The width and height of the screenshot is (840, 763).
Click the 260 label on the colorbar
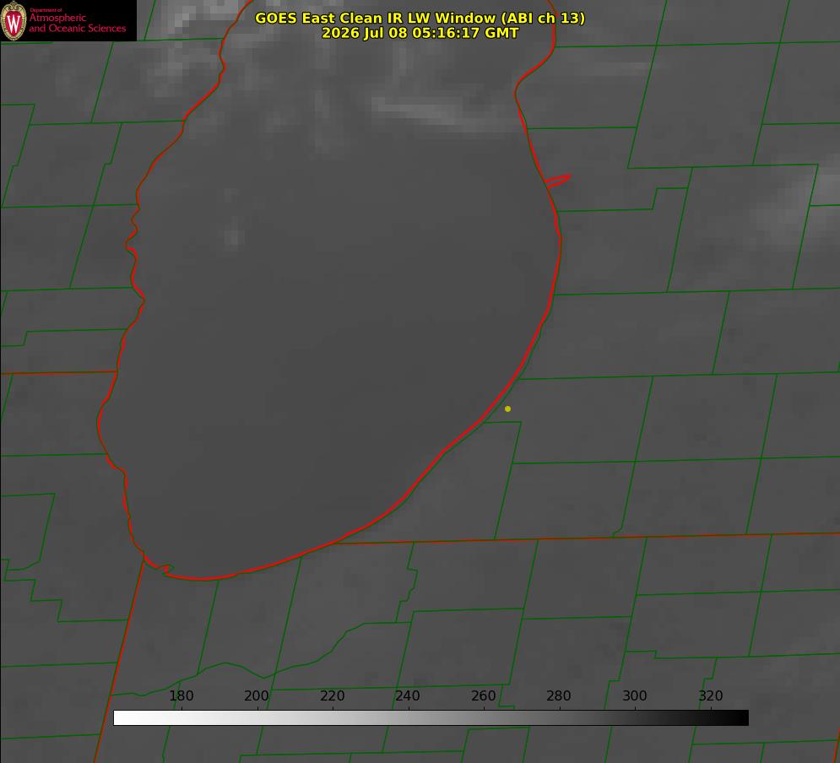click(483, 695)
